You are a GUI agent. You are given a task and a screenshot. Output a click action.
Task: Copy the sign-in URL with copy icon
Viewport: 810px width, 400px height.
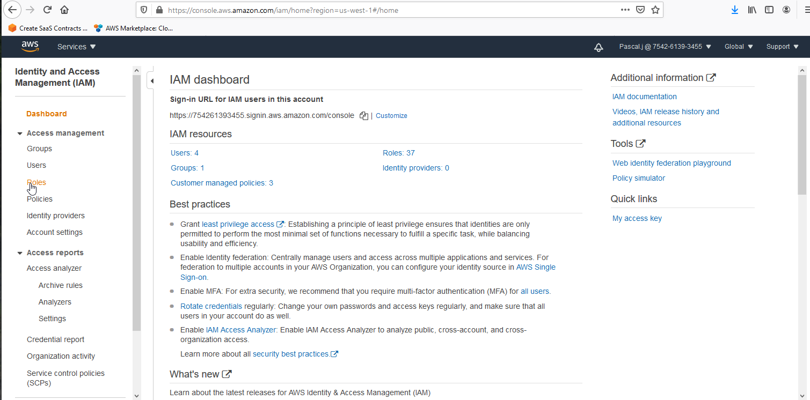[363, 116]
